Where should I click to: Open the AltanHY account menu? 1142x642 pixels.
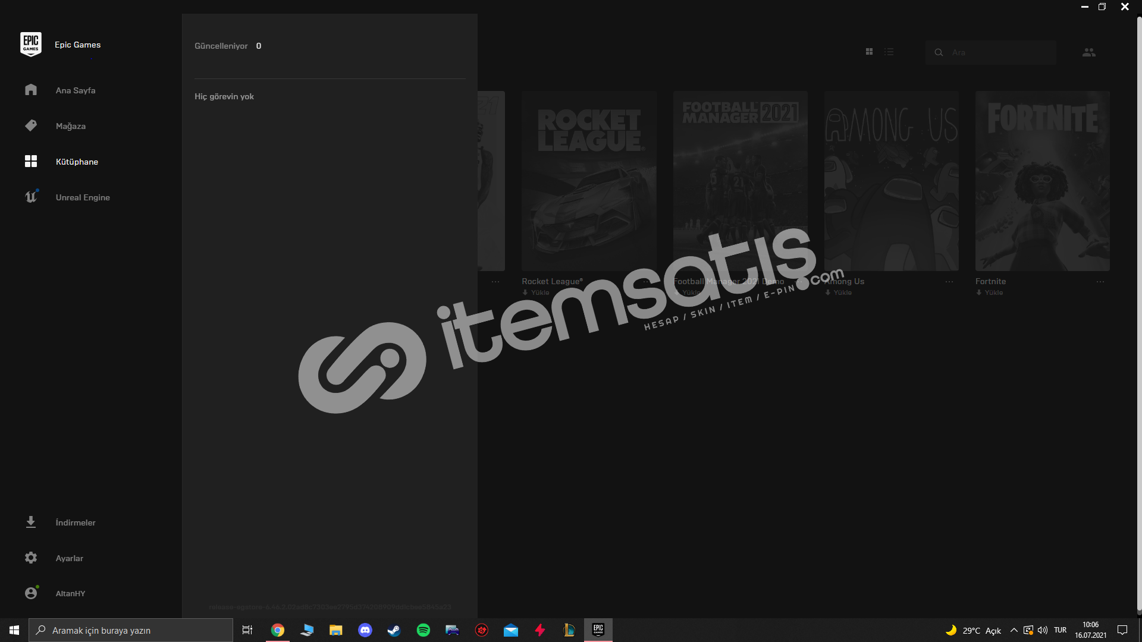pos(70,593)
